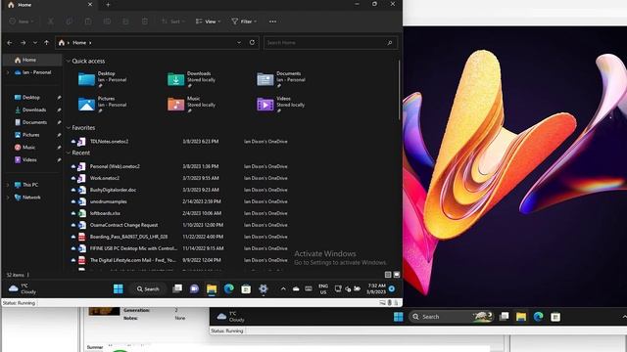The image size is (627, 352).
Task: Click the Rename icon in the toolbar
Action: coord(107,22)
